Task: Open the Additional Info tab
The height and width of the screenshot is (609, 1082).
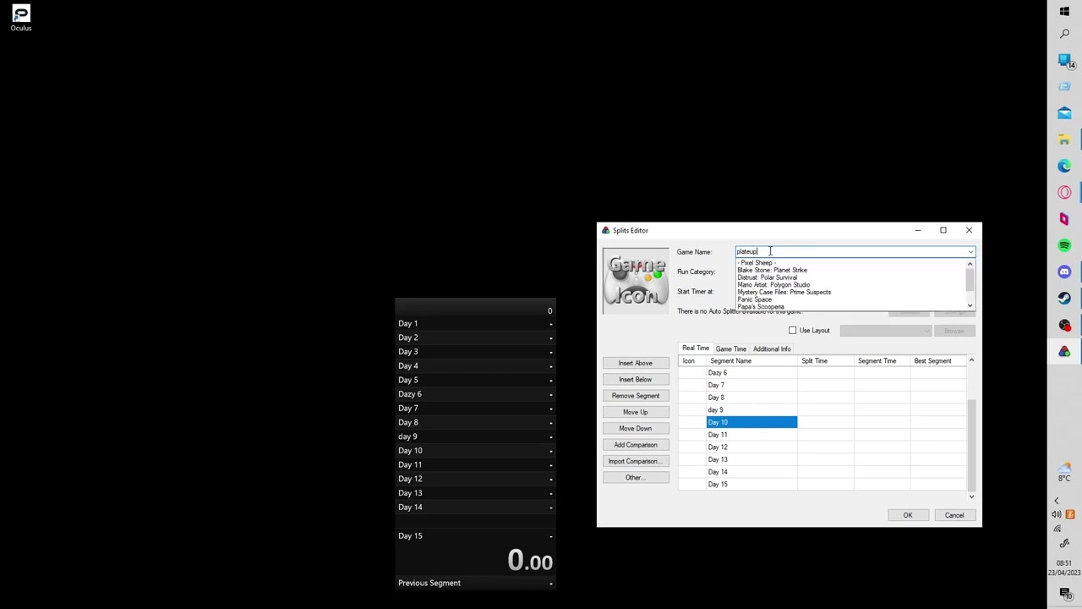Action: 772,349
